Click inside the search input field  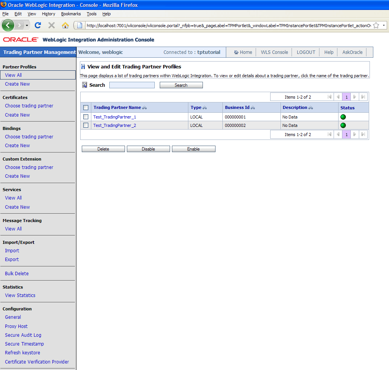coord(131,85)
